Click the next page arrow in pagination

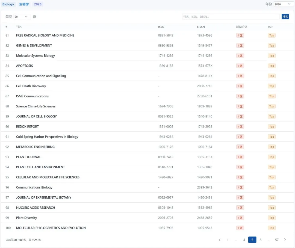[285, 240]
